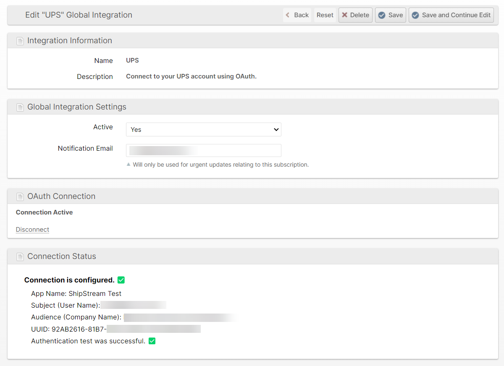Click the App Name ShipStream Test text
Screen dimensions: 504x366
coord(76,294)
